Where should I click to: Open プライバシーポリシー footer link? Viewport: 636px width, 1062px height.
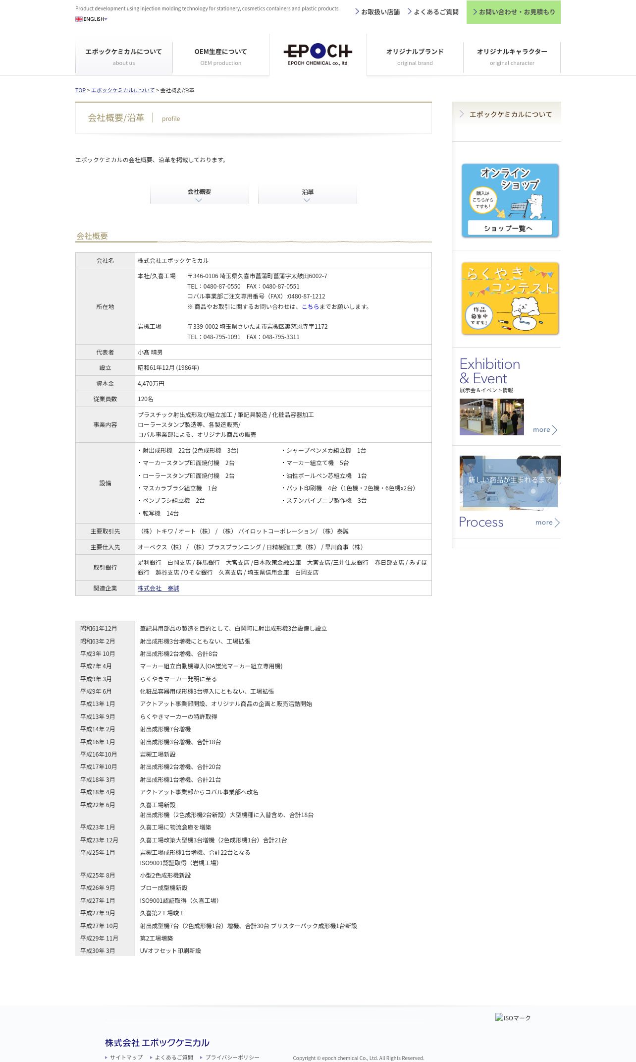230,1058
